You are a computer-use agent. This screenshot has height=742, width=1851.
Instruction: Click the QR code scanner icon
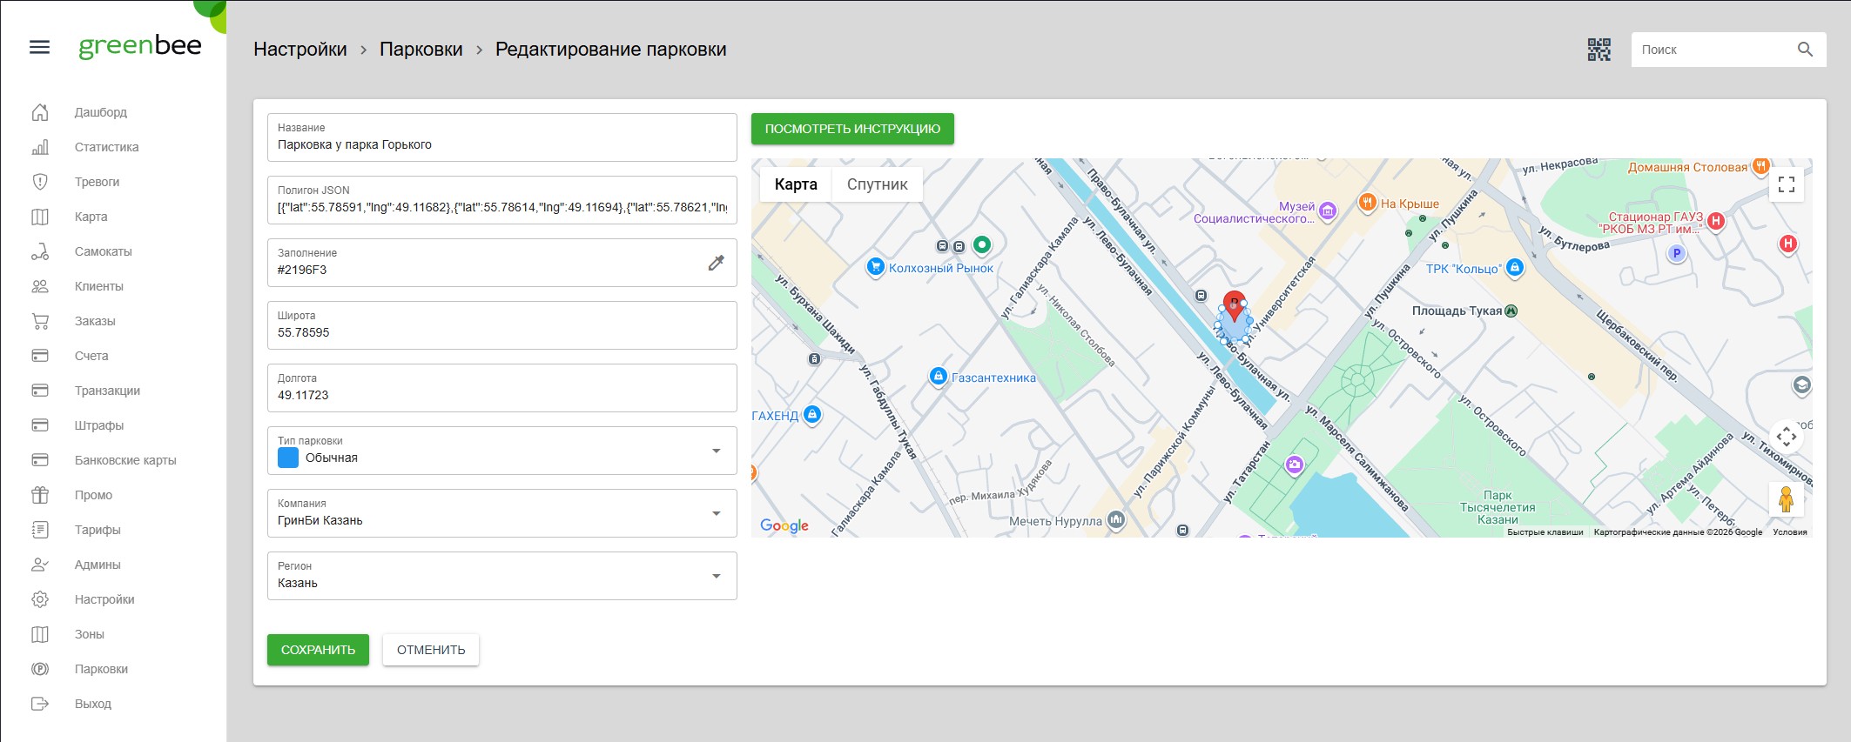pyautogui.click(x=1599, y=50)
